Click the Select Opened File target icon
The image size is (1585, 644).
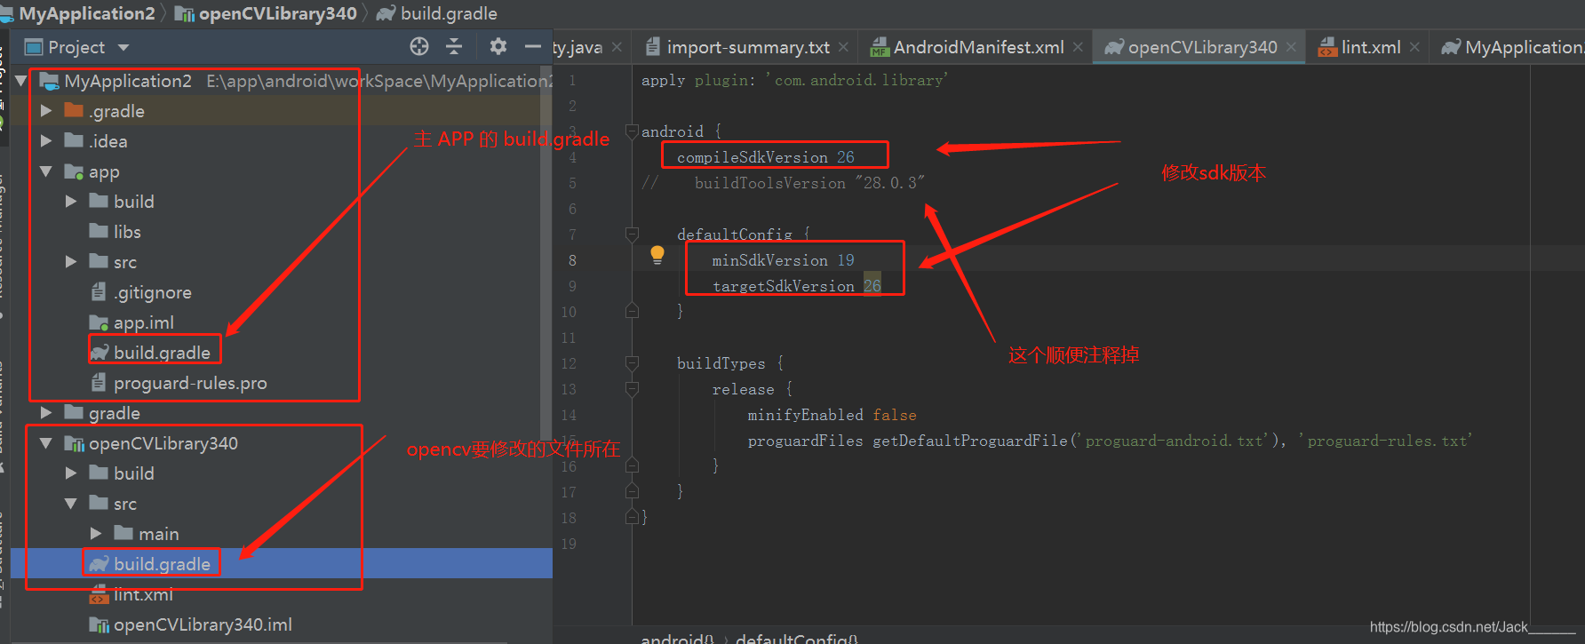tap(419, 46)
